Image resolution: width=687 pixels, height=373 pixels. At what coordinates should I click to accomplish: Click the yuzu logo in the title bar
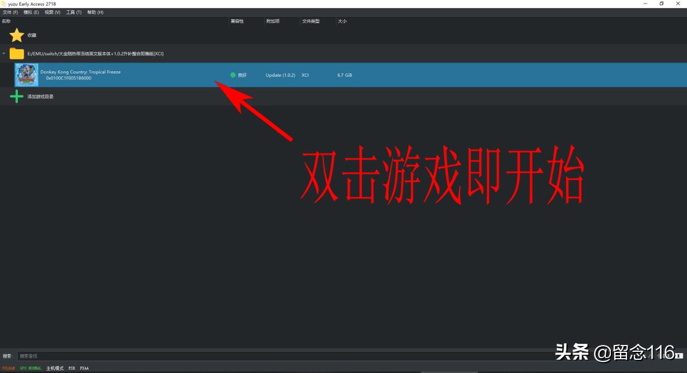click(x=4, y=3)
